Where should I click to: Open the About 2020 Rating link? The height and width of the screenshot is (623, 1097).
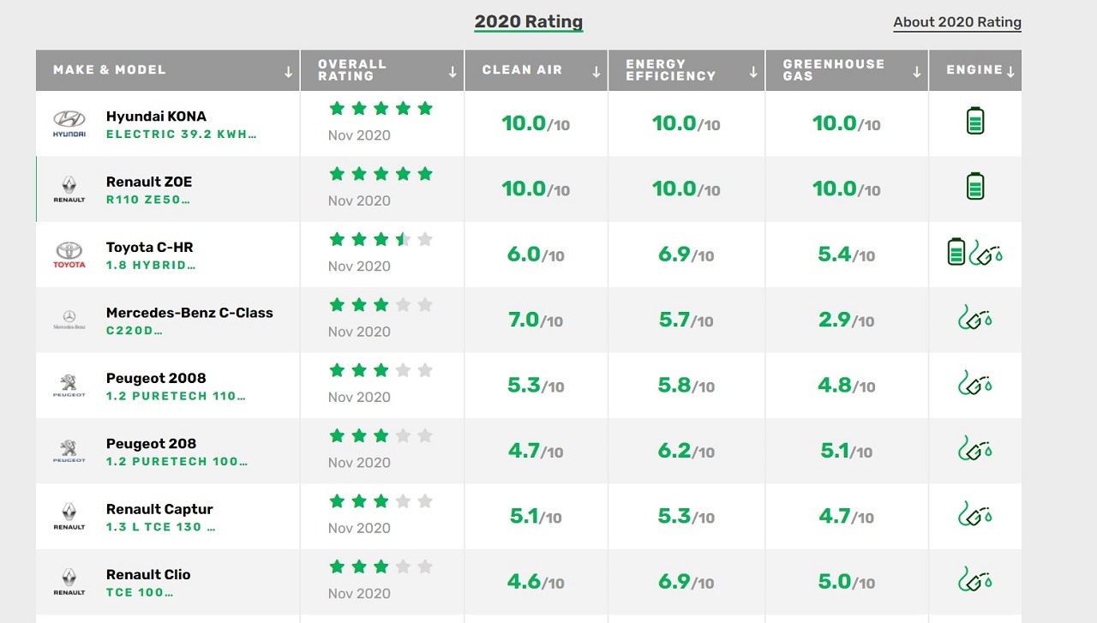click(x=957, y=22)
